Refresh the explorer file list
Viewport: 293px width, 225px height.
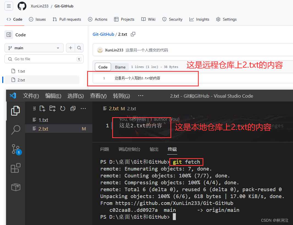click(x=63, y=109)
